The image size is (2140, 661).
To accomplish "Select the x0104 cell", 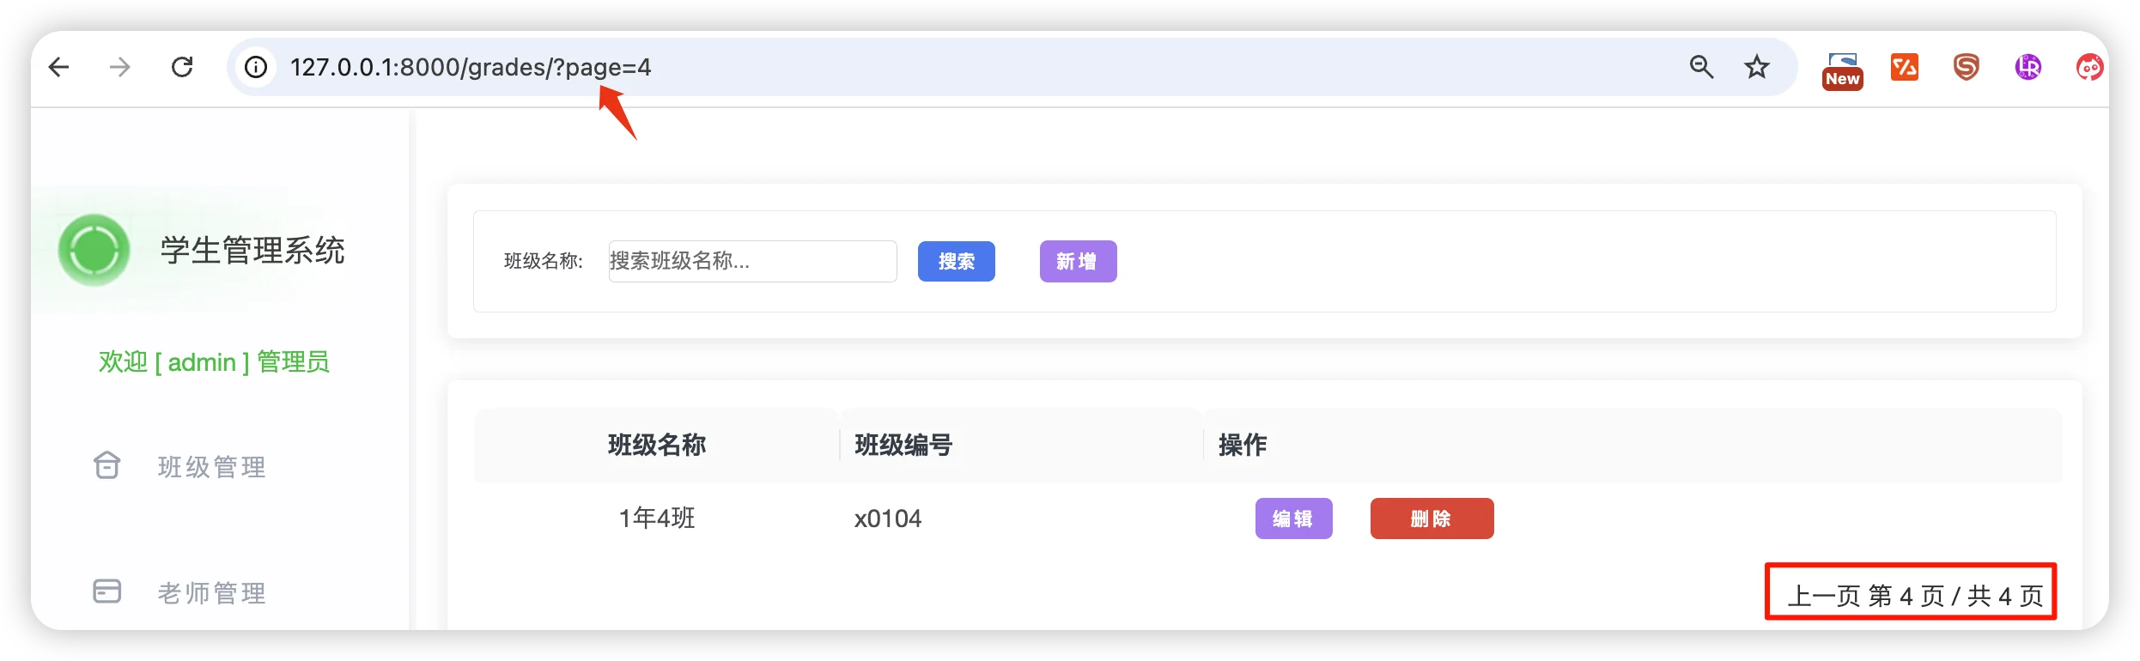I will [888, 518].
